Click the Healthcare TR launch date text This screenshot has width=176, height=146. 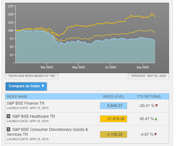28,121
